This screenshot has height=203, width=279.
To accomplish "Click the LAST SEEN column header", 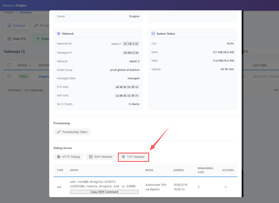I will [x=260, y=66].
